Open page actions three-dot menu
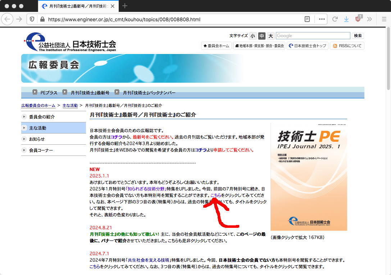Image resolution: width=391 pixels, height=275 pixels. (322, 19)
